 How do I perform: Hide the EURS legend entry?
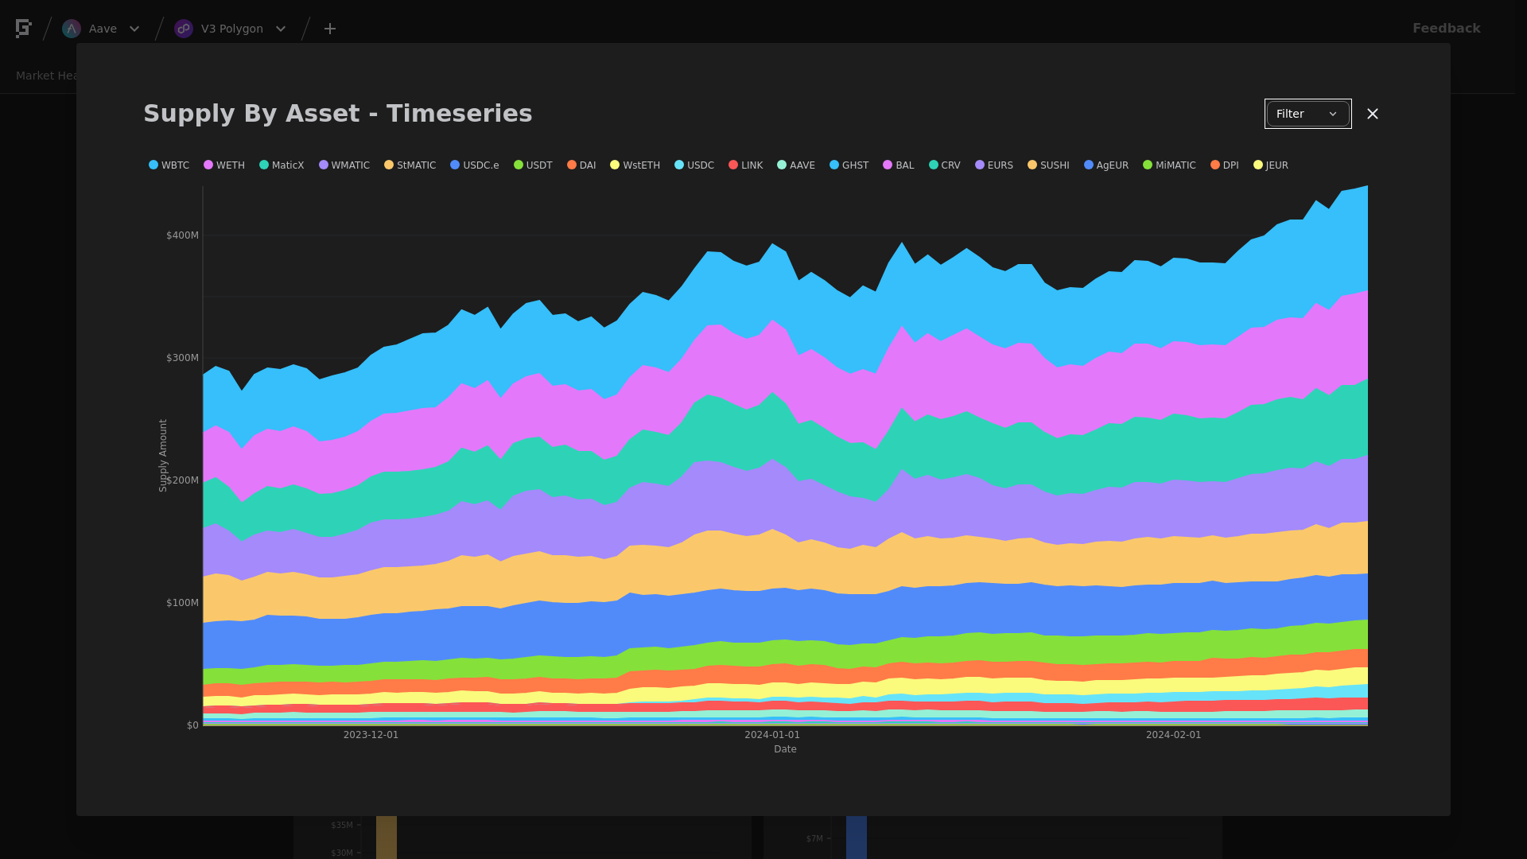[994, 165]
